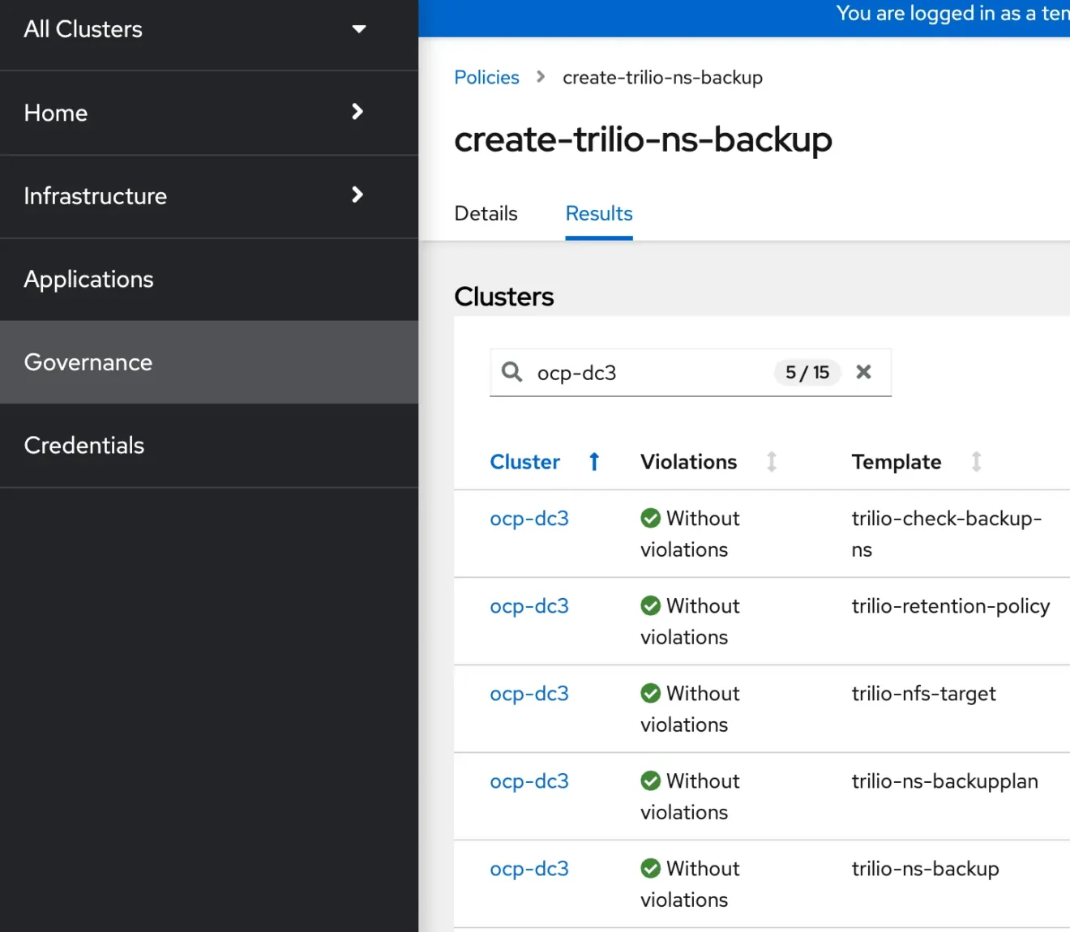Click green check icon for trilio-nfs-target row
This screenshot has width=1070, height=932.
click(650, 694)
